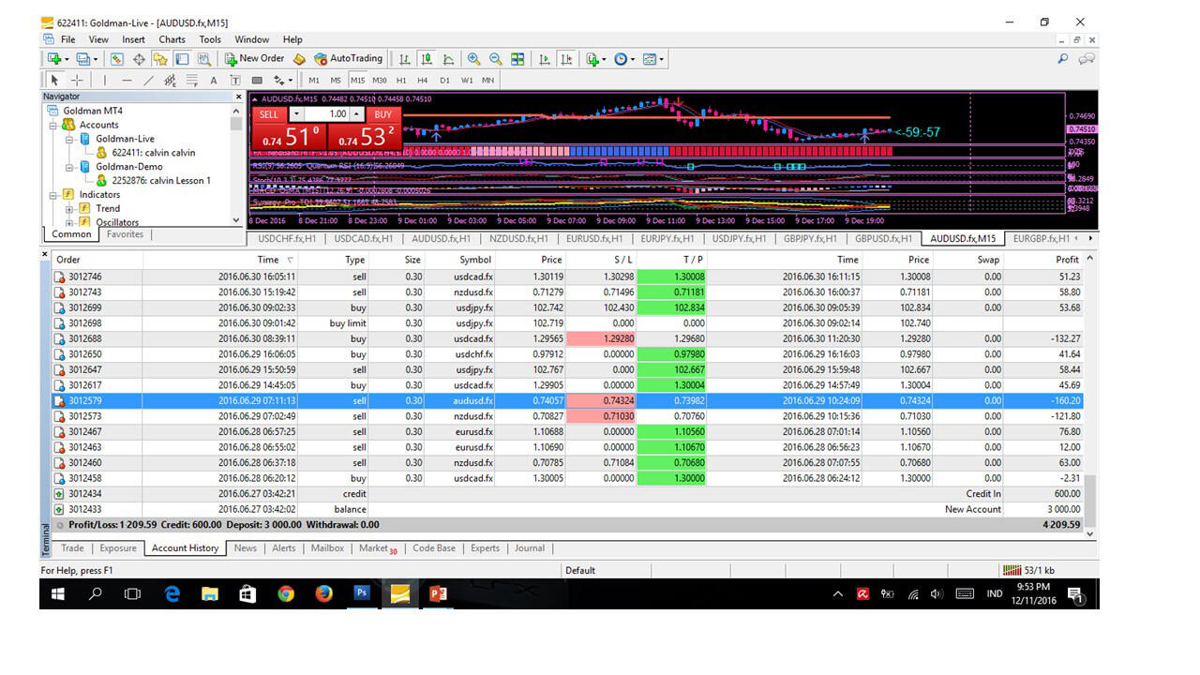This screenshot has width=1200, height=675.
Task: Select the Cursor arrow tool
Action: 55,80
